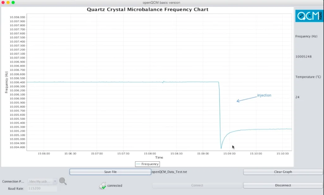This screenshot has height=195, width=324.
Task: Click the magnifier port search icon
Action: (63, 181)
